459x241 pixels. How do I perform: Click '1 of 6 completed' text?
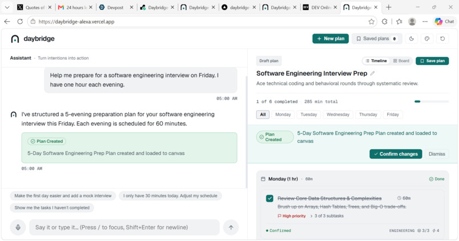click(x=277, y=101)
